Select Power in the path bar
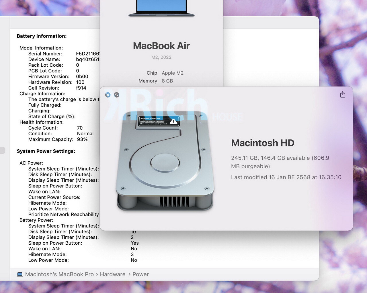 (140, 274)
